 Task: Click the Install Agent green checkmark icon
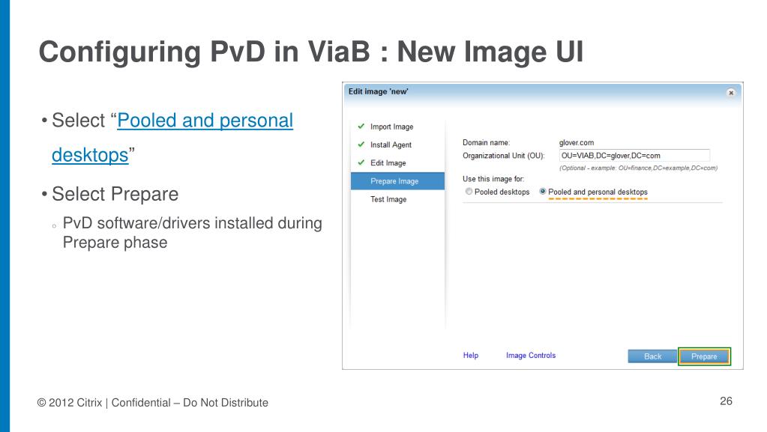(x=361, y=144)
